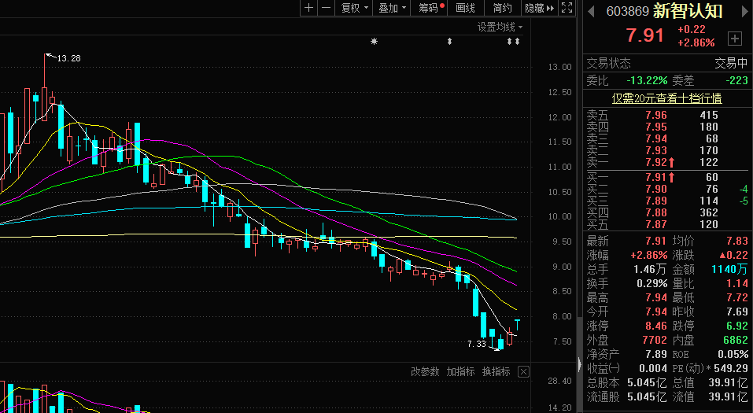This screenshot has height=413, width=753.
Task: Toggle fullscreen chart view icon
Action: (567, 8)
